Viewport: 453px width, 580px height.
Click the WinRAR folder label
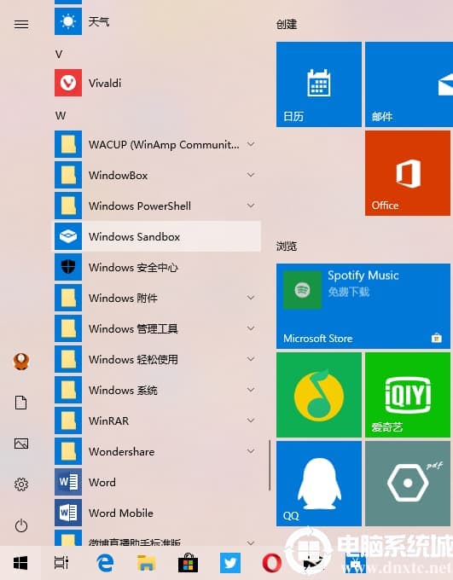109,421
